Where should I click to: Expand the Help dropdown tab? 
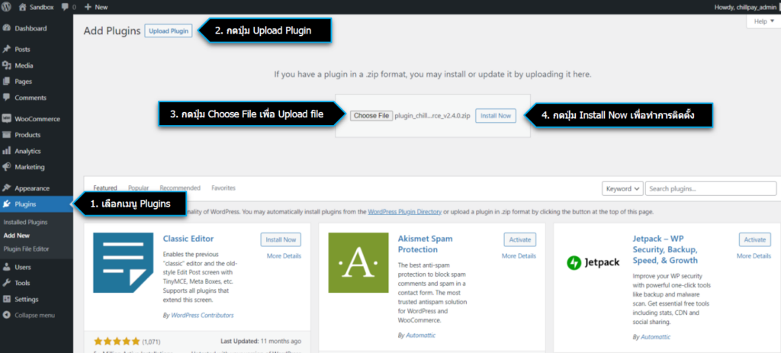pos(763,21)
